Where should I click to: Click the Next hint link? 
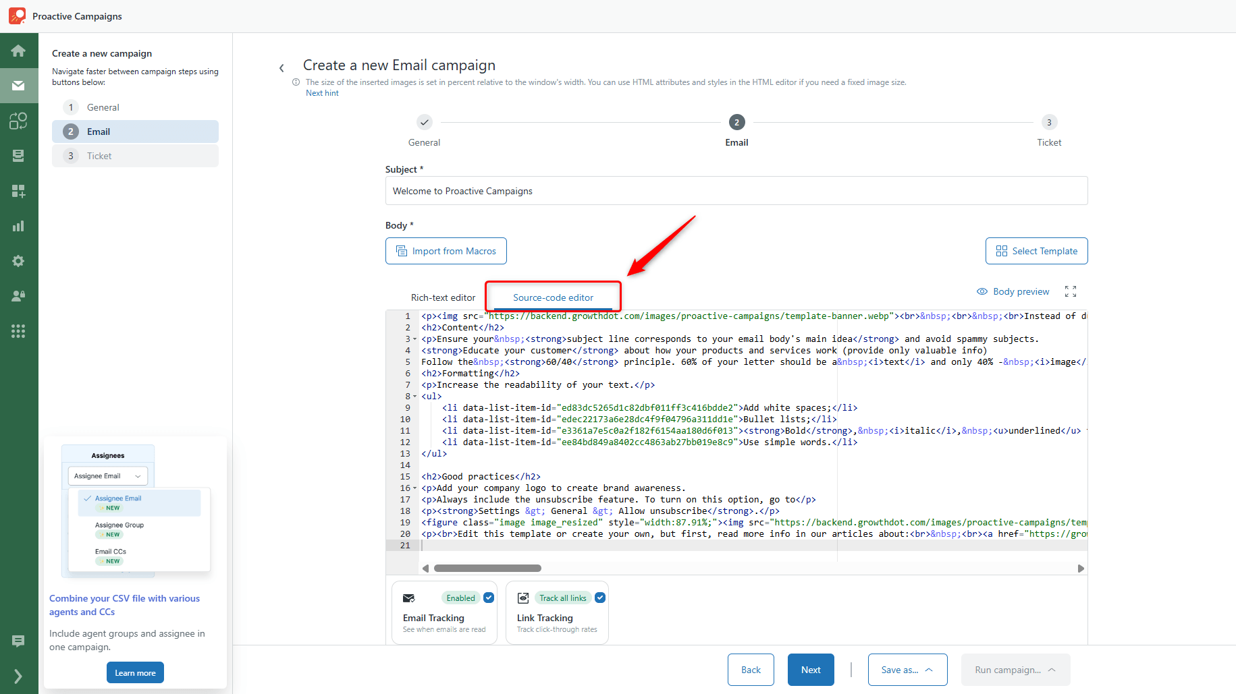click(322, 93)
